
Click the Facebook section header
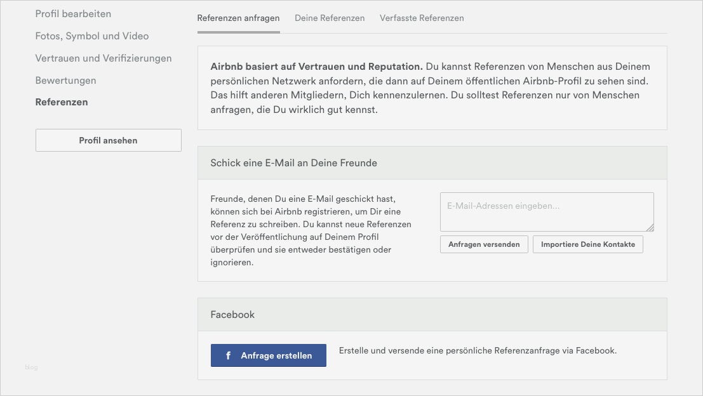(232, 313)
